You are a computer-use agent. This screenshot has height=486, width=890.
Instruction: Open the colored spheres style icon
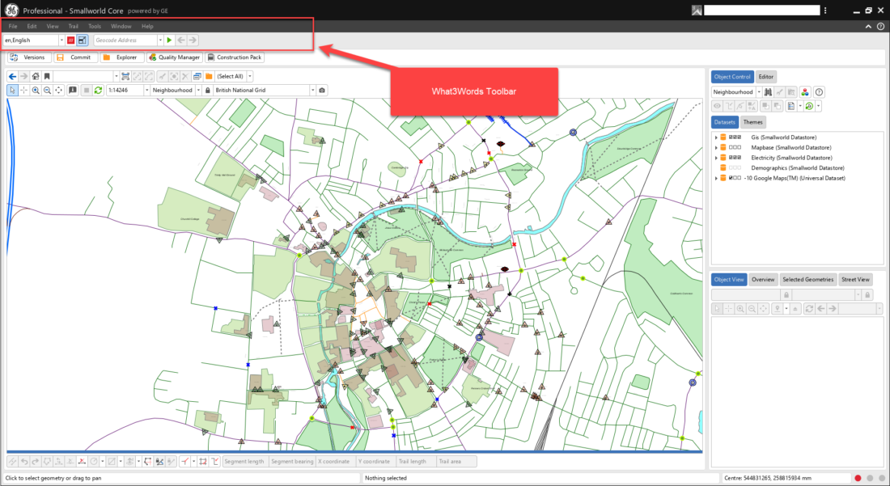[x=805, y=92]
